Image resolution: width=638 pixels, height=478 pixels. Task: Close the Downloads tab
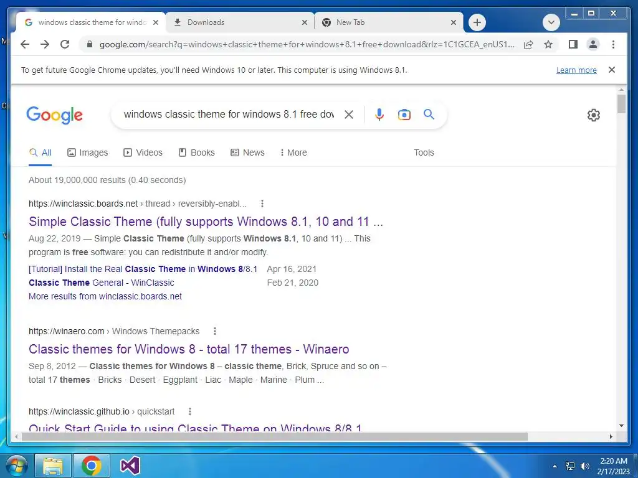pos(304,23)
